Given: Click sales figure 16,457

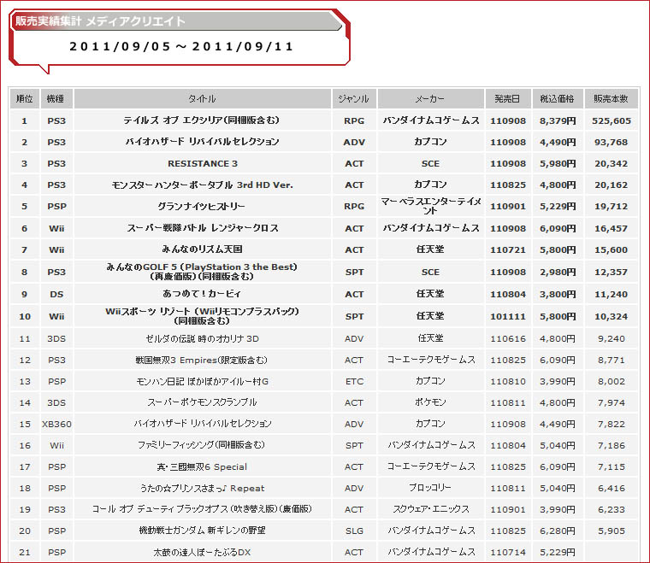Looking at the screenshot, I should pyautogui.click(x=611, y=228).
